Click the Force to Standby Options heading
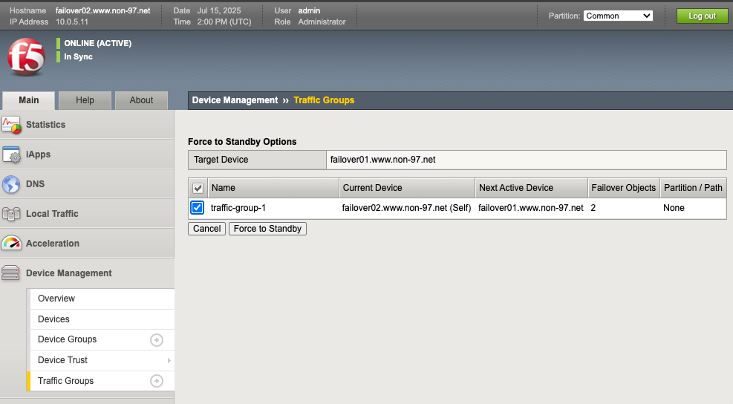The height and width of the screenshot is (404, 733). click(242, 142)
